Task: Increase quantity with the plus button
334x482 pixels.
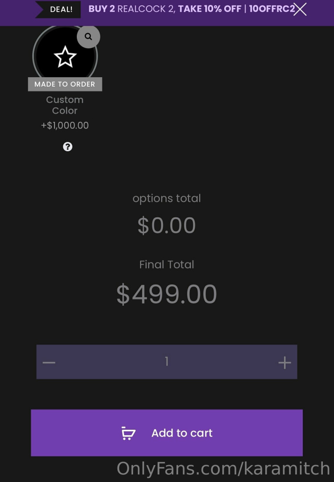Action: (284, 362)
